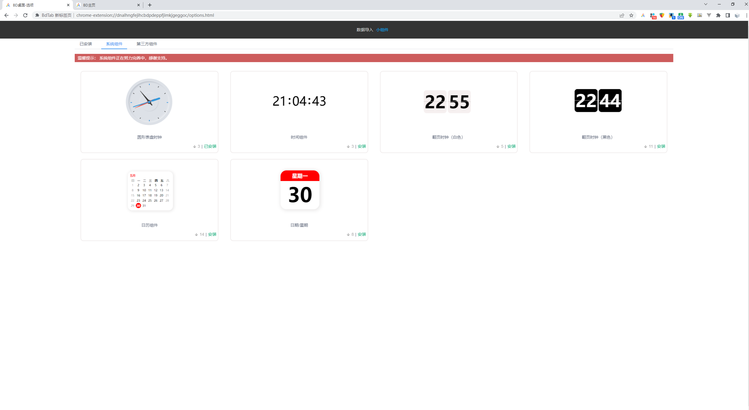
Task: Open the Extensions puzzle icon
Action: point(718,15)
